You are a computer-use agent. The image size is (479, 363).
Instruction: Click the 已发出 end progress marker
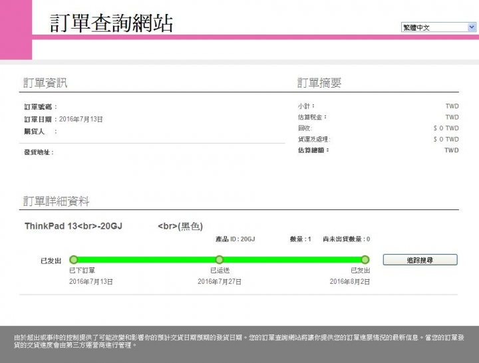tap(365, 260)
